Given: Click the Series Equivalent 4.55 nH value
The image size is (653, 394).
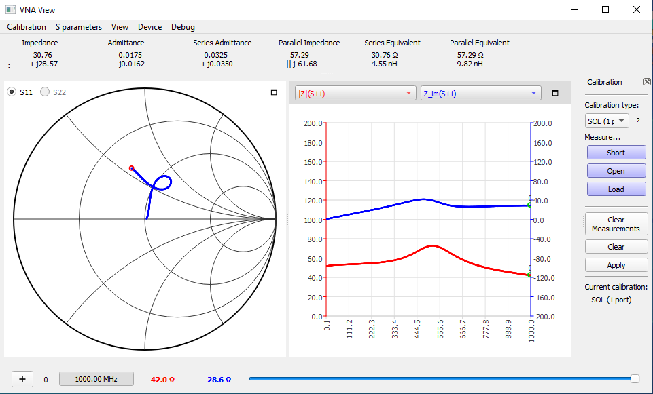Looking at the screenshot, I should 385,64.
